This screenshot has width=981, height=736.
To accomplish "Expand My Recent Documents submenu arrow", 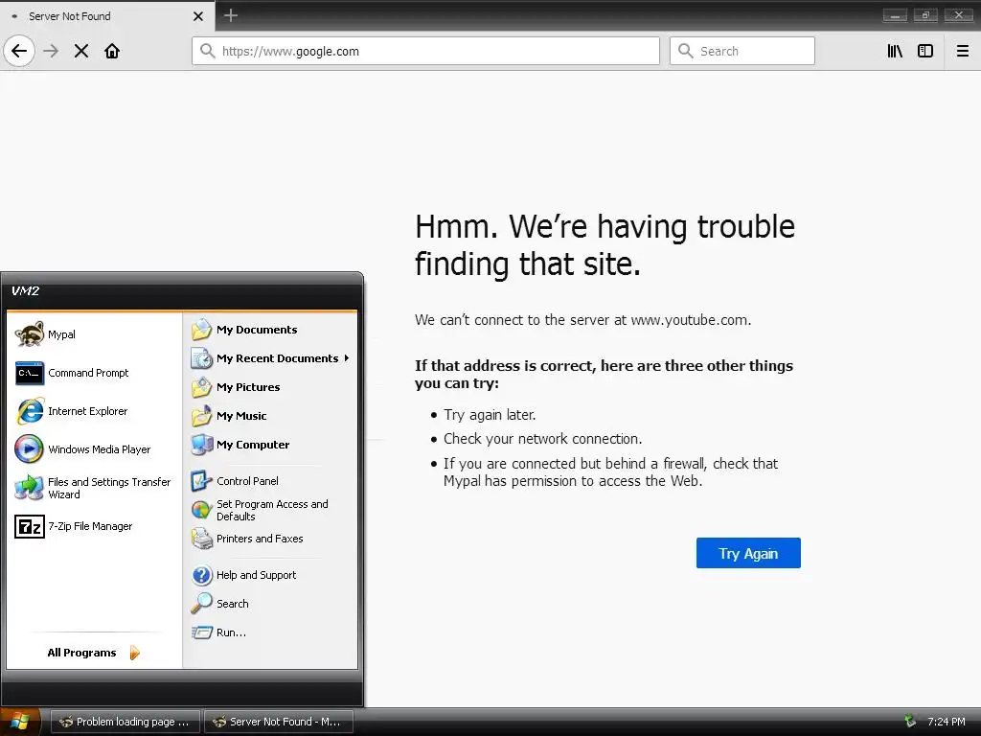I will pos(346,358).
